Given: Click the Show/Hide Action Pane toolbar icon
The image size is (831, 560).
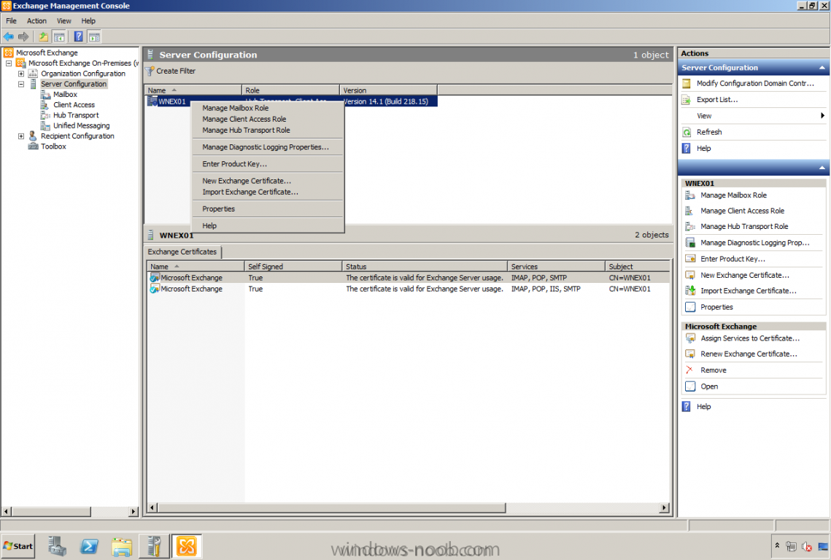Looking at the screenshot, I should pyautogui.click(x=94, y=36).
